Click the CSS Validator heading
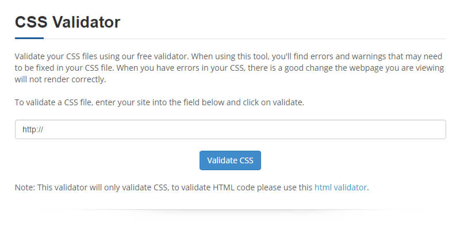 67,22
